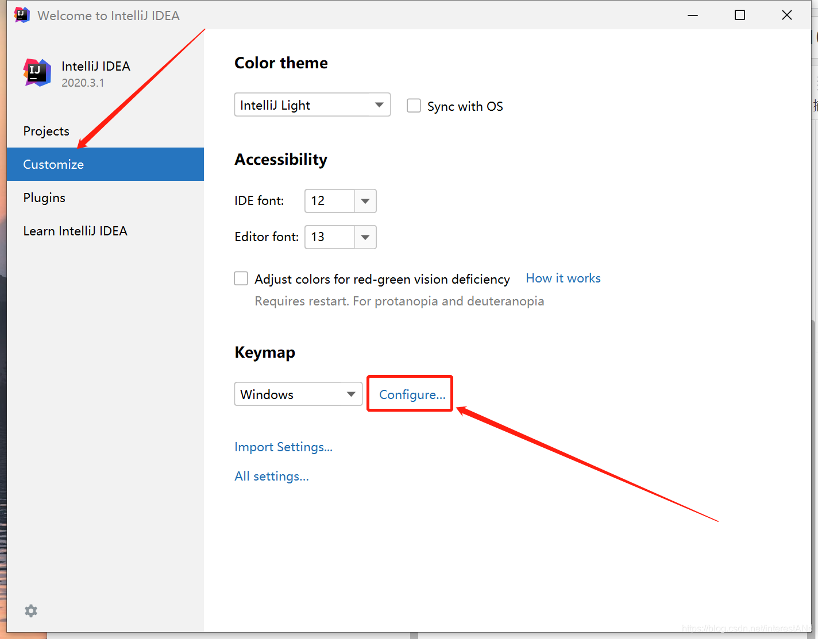Click the settings gear icon at the sidebar bottom
Viewport: 818px width, 639px height.
31,611
